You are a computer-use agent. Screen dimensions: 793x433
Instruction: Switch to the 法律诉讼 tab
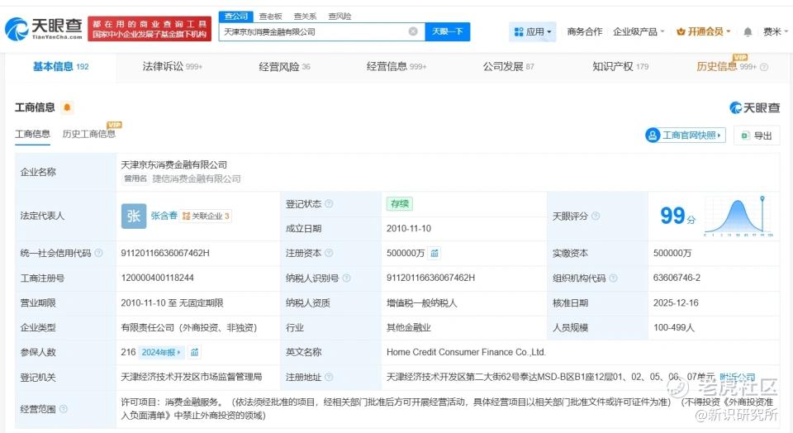click(x=172, y=66)
